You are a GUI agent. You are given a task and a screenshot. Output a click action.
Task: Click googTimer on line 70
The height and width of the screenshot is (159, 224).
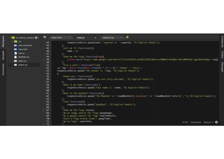pyautogui.click(x=104, y=119)
